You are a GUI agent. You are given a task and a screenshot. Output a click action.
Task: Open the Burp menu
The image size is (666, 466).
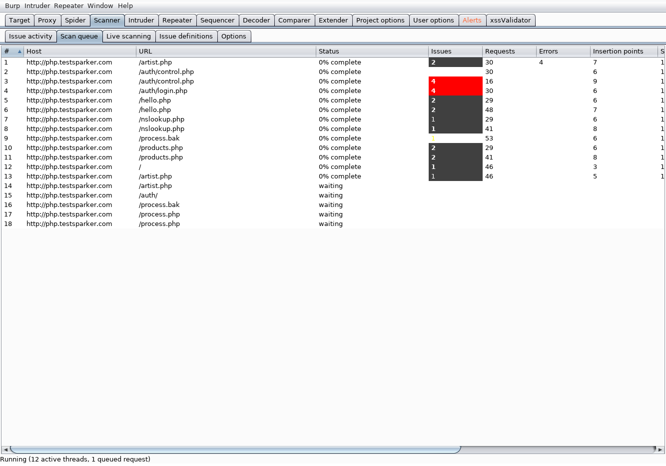(x=12, y=6)
